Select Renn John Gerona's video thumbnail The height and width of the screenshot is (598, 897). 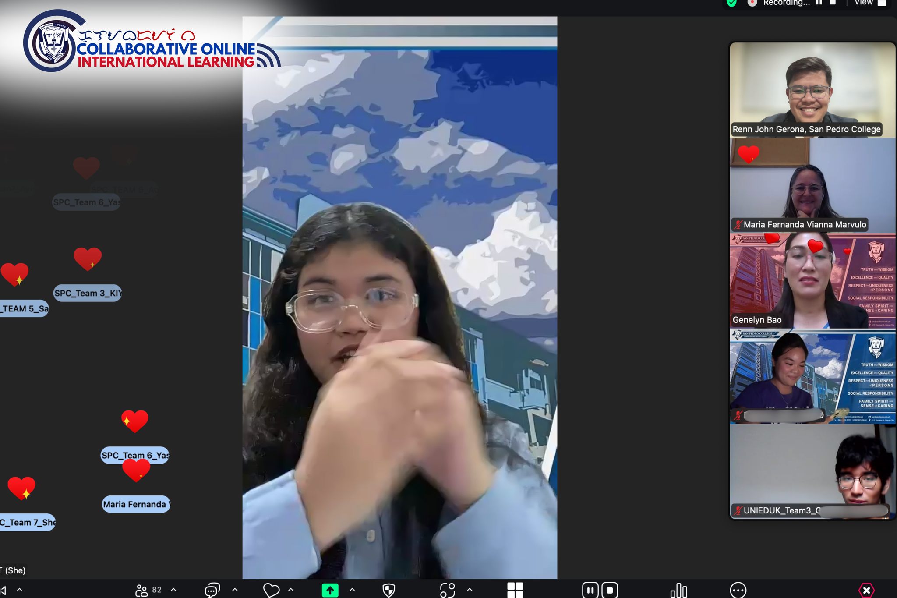pyautogui.click(x=812, y=90)
